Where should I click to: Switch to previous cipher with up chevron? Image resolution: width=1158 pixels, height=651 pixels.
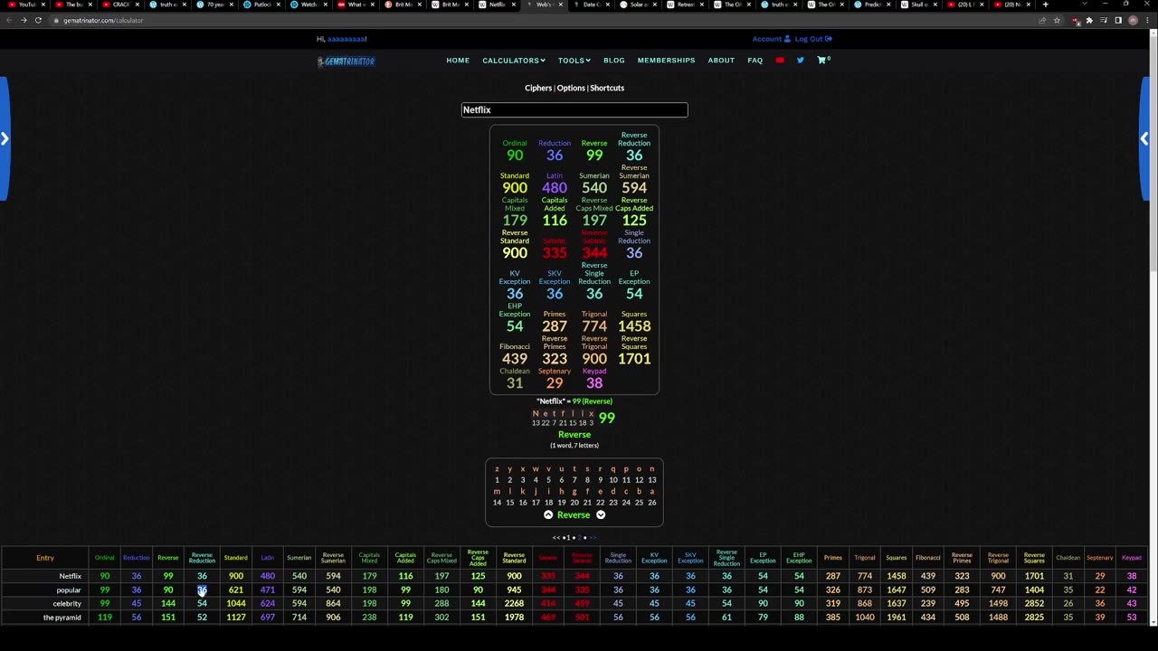(548, 514)
